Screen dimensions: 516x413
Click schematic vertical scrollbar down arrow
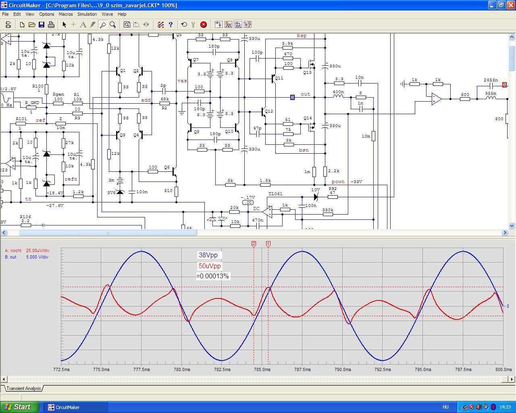point(512,226)
